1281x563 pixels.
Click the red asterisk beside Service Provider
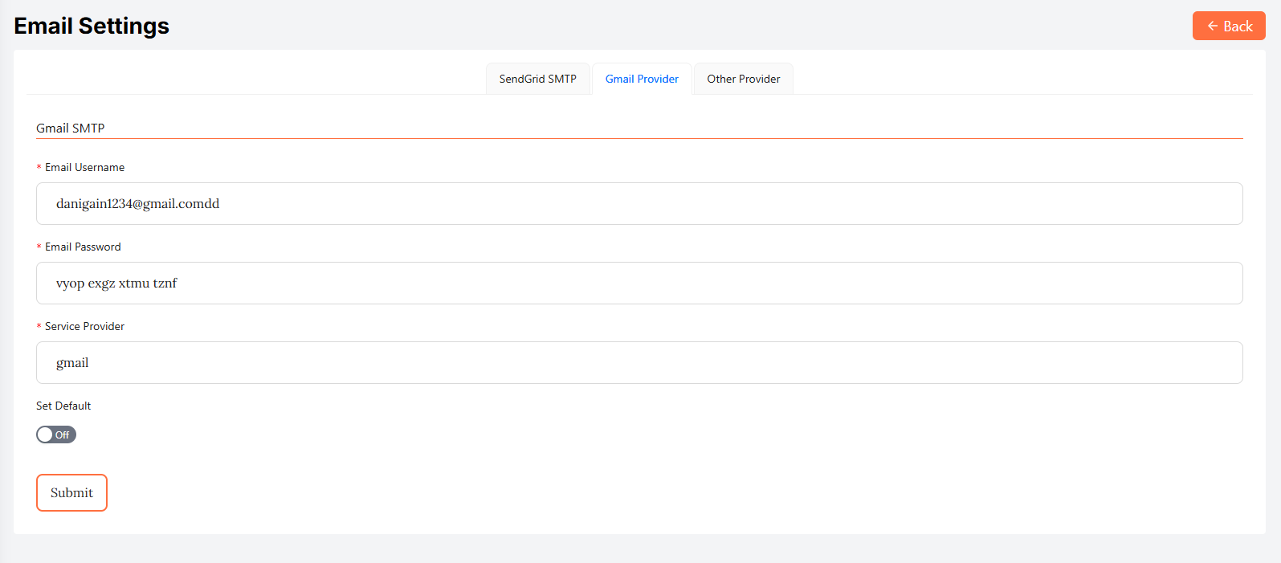tap(39, 327)
